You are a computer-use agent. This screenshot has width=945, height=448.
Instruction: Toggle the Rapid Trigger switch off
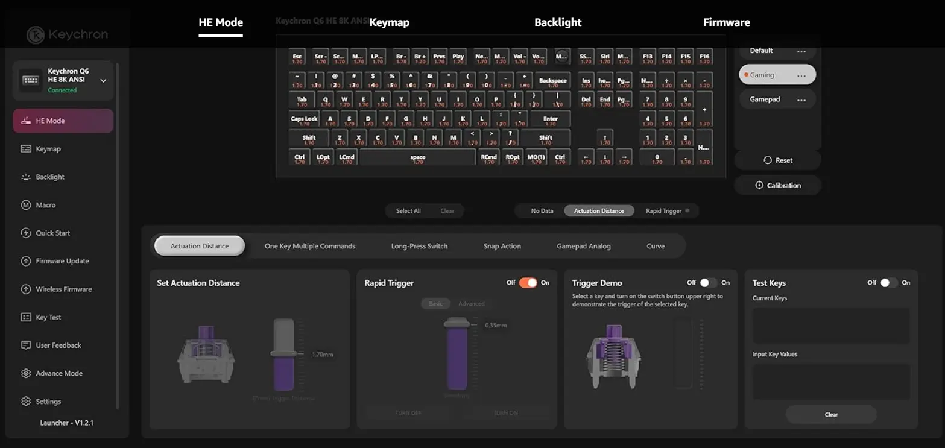(528, 282)
